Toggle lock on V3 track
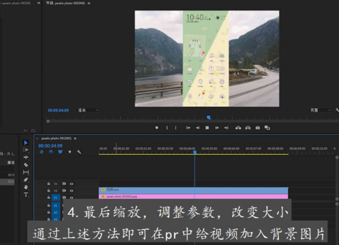 pos(49,184)
